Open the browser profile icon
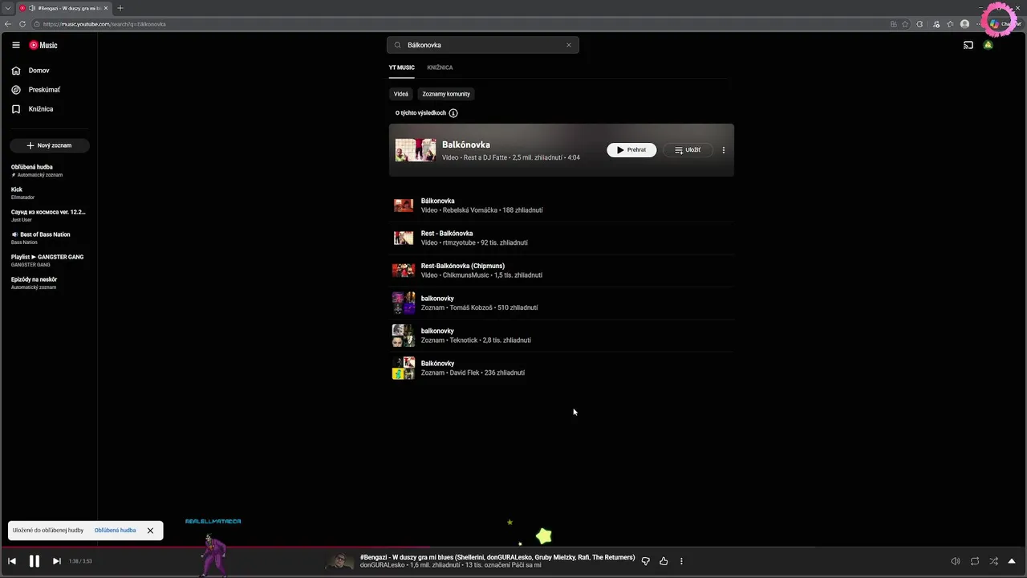The image size is (1027, 578). click(x=964, y=24)
